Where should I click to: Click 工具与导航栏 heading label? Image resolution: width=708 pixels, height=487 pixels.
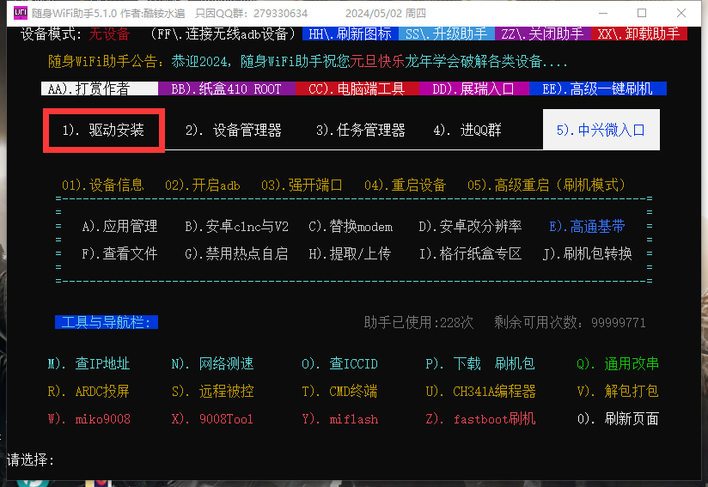pos(107,322)
